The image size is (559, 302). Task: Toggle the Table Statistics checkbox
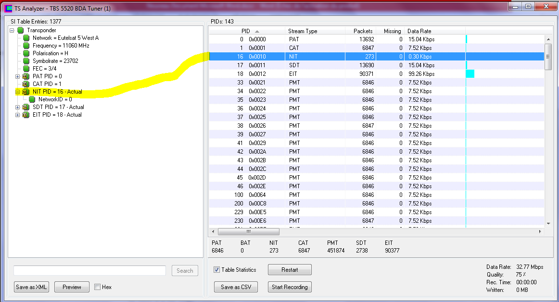pyautogui.click(x=217, y=270)
